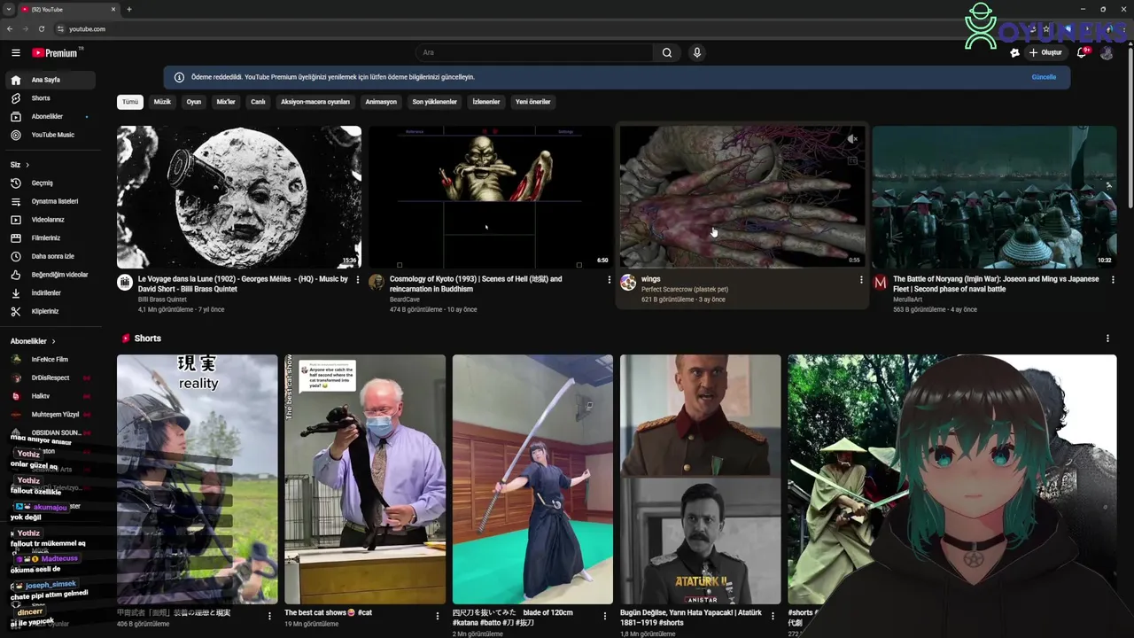Open DrDisRespect subscription channel
The image size is (1134, 638).
point(49,377)
